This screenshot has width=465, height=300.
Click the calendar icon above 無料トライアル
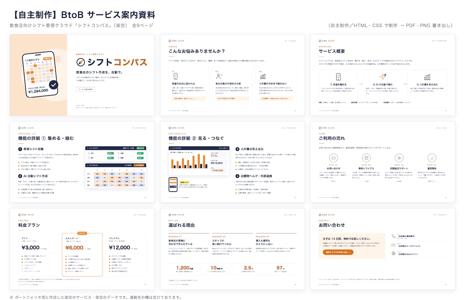366,158
